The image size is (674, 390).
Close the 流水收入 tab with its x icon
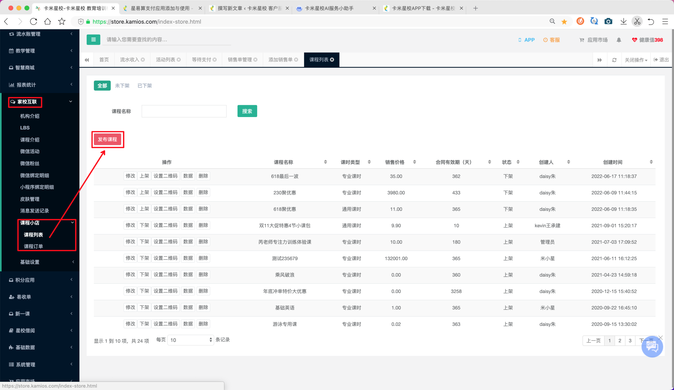[x=143, y=60]
